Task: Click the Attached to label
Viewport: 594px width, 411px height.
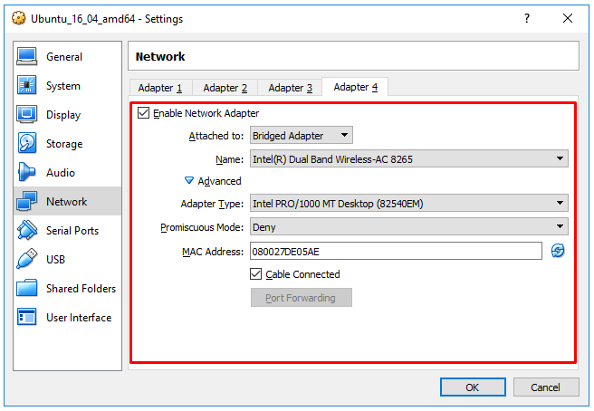Action: (x=216, y=136)
